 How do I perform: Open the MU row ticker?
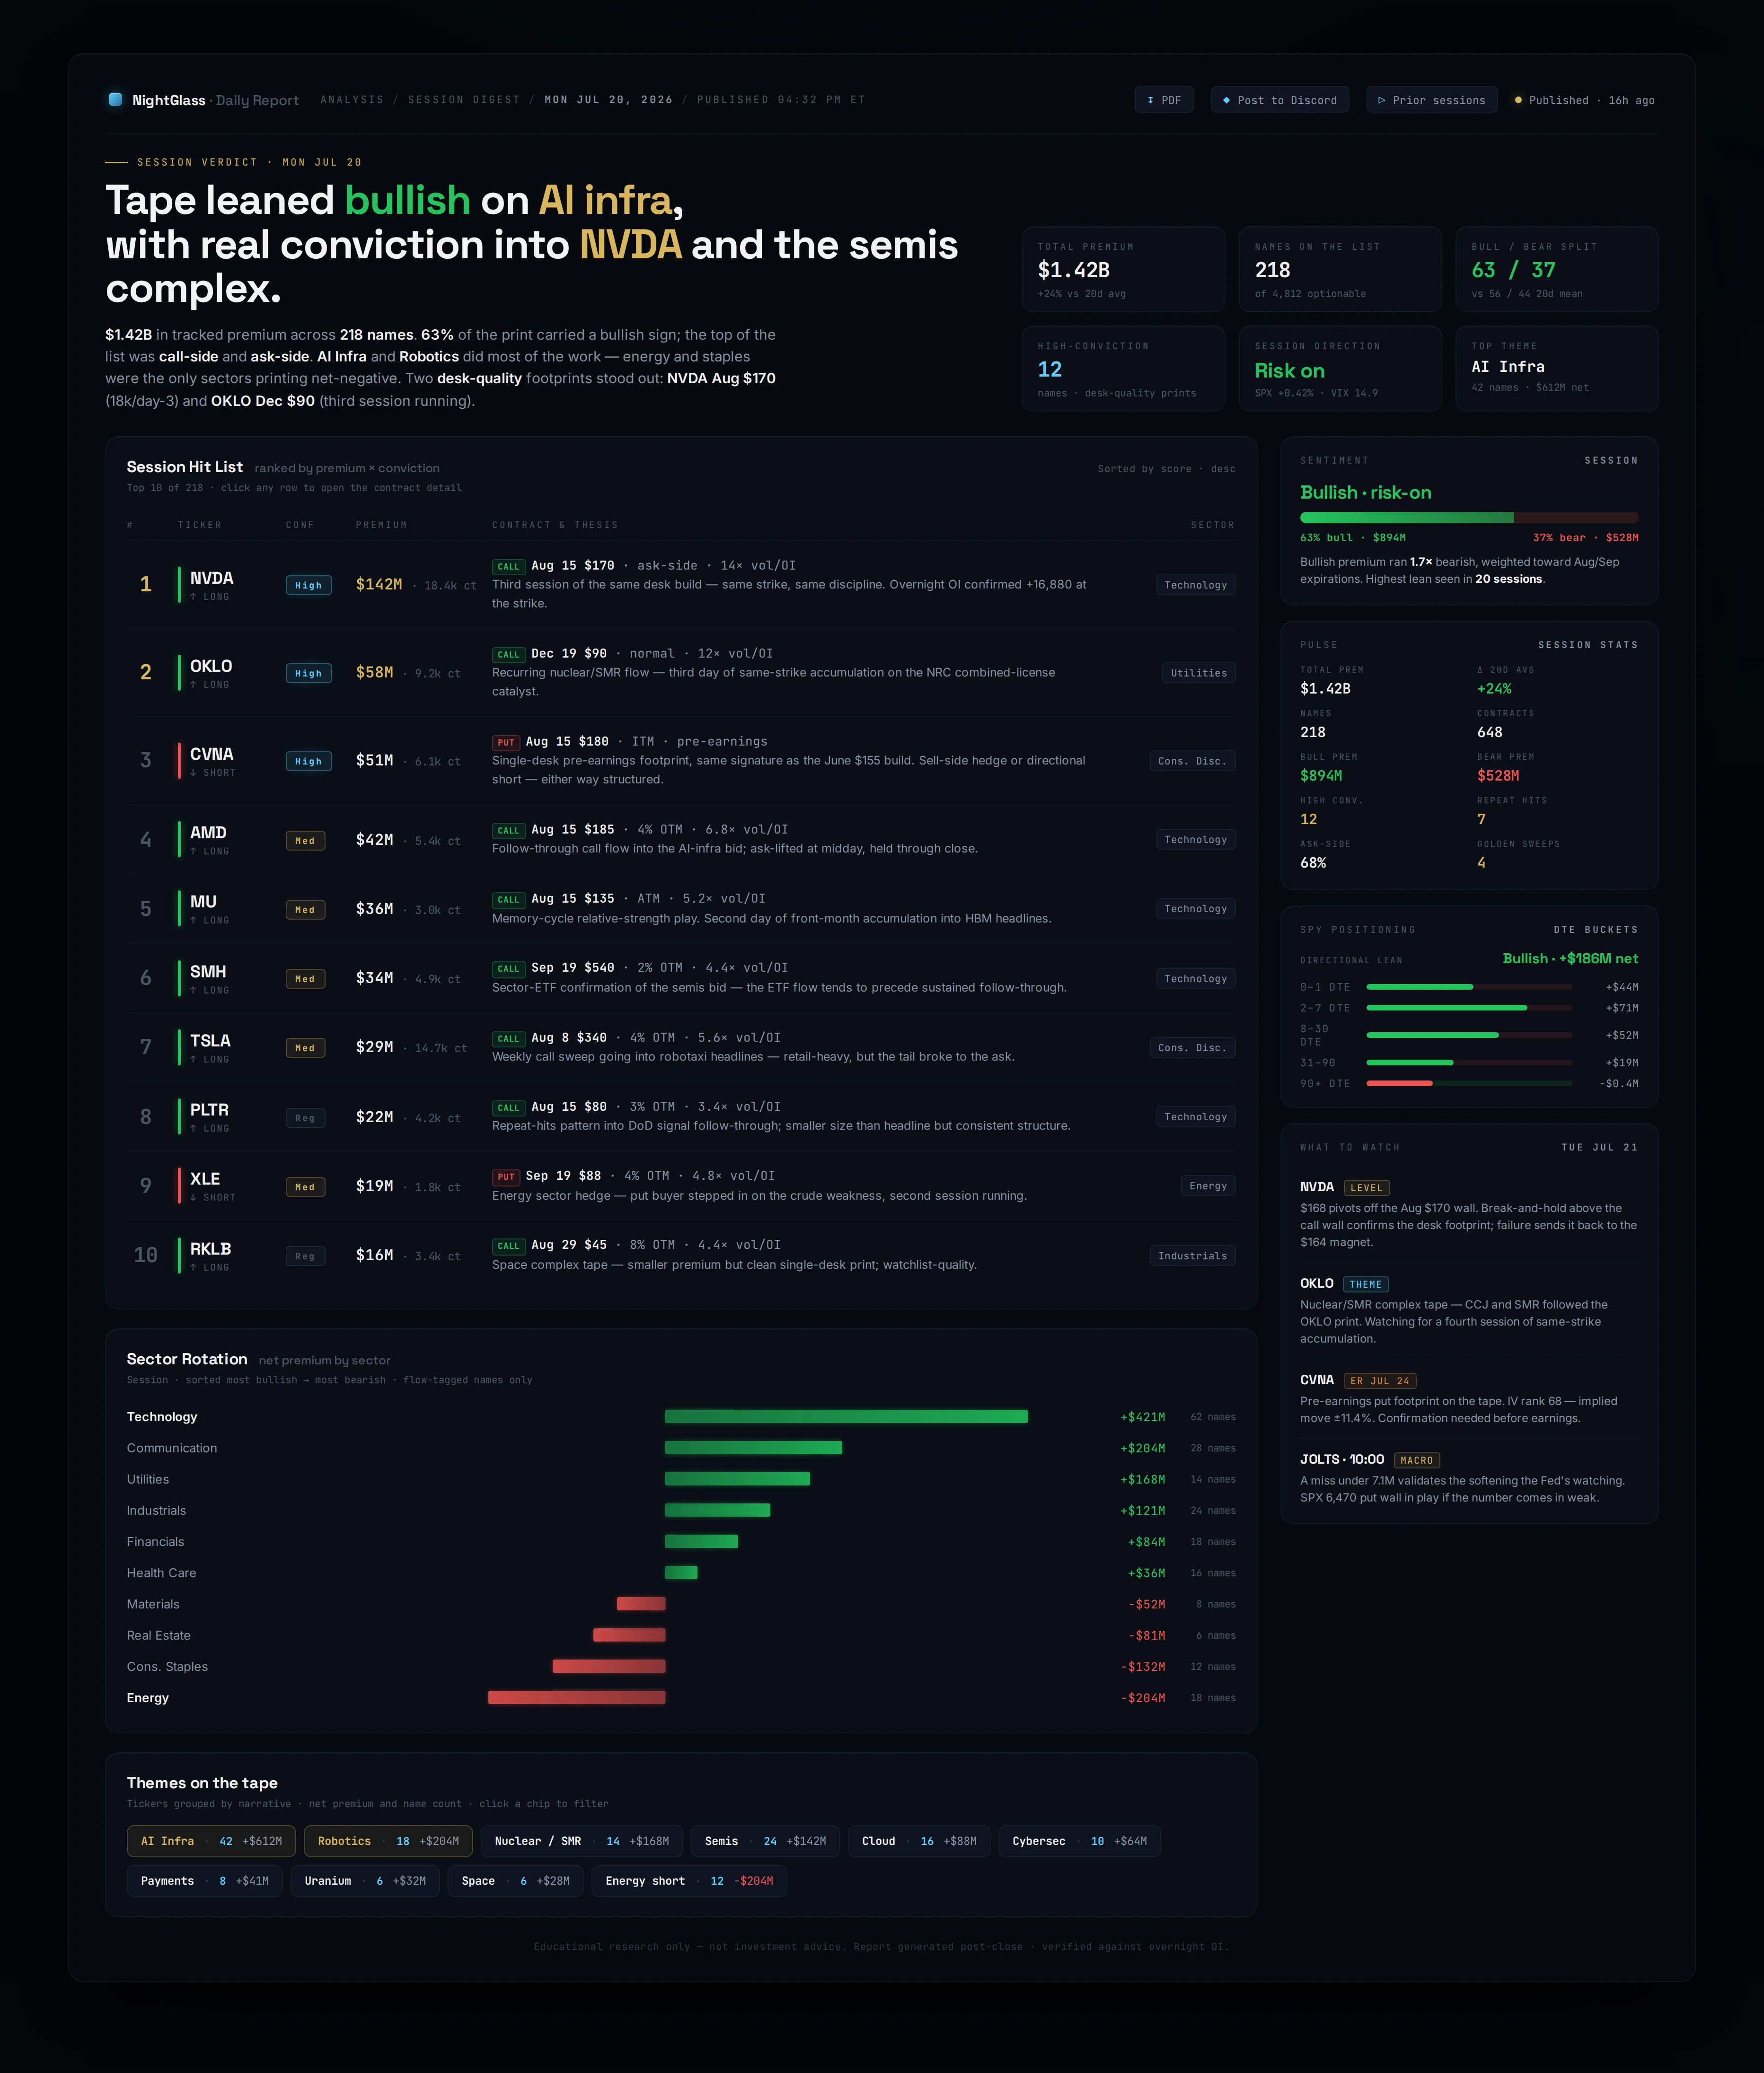tap(203, 902)
